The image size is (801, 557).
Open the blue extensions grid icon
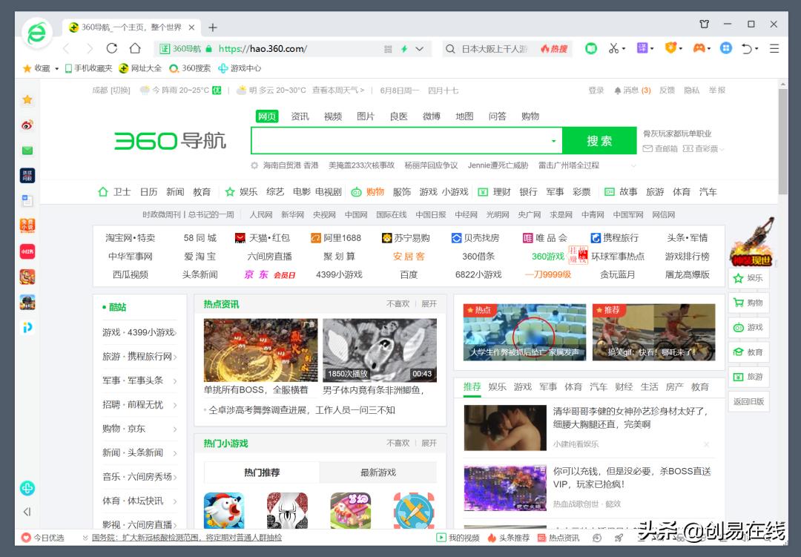click(x=725, y=47)
